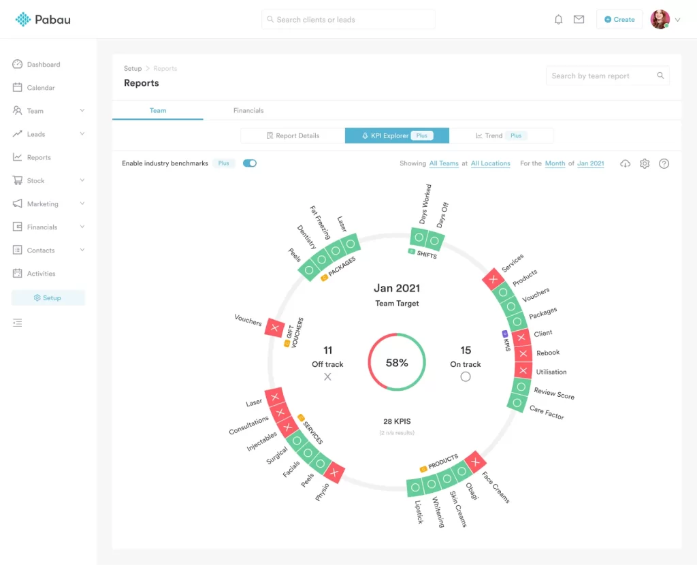Open the report settings gear icon
This screenshot has height=565, width=697.
tap(645, 163)
